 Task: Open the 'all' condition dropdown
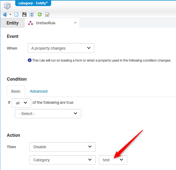point(21,103)
